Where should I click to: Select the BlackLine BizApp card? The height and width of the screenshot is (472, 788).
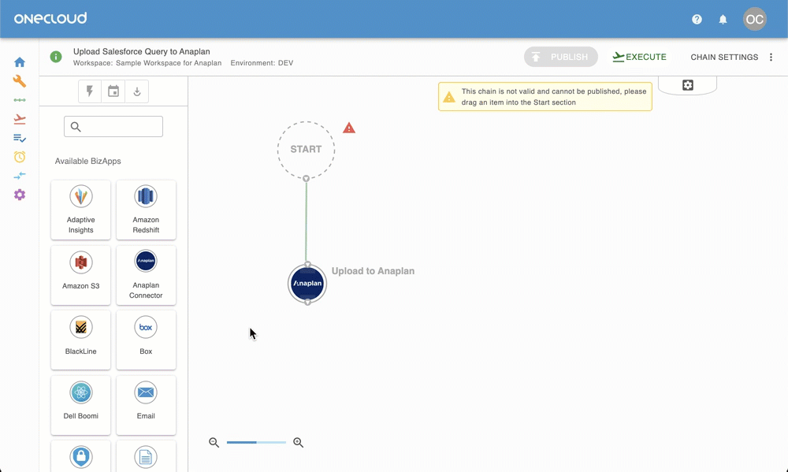tap(81, 340)
